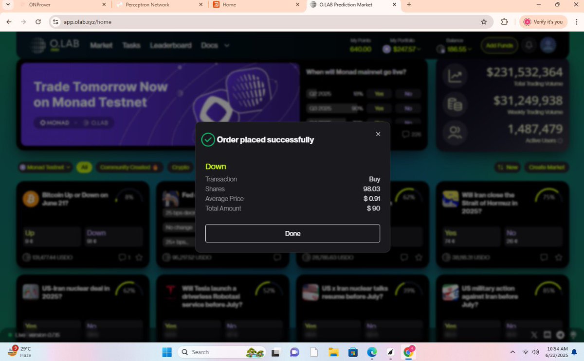Open the Tasks page in navigation
Viewport: 584px width, 361px height.
pyautogui.click(x=131, y=45)
